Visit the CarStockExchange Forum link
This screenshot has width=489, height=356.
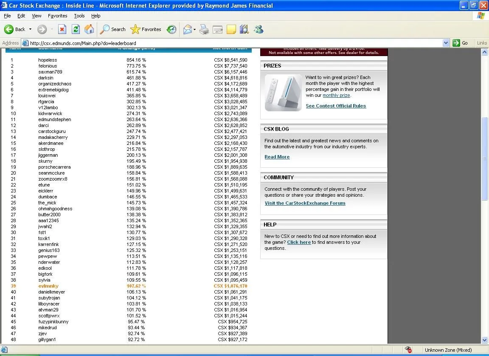click(305, 203)
